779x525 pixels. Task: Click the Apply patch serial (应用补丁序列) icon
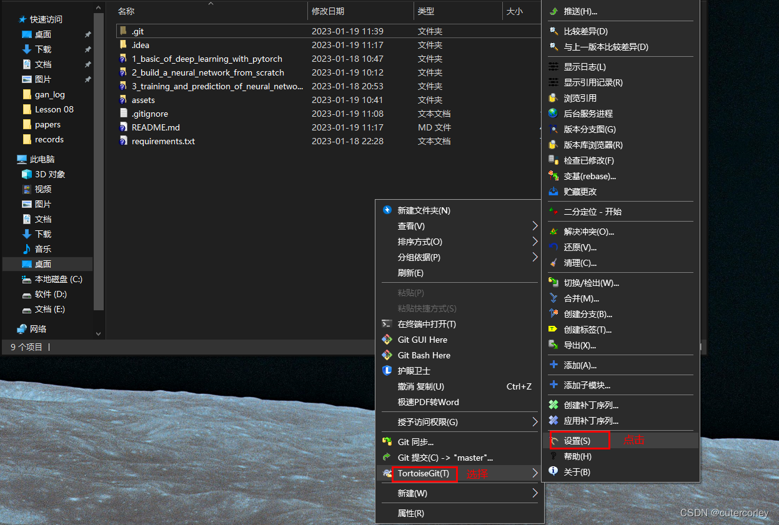(x=553, y=421)
